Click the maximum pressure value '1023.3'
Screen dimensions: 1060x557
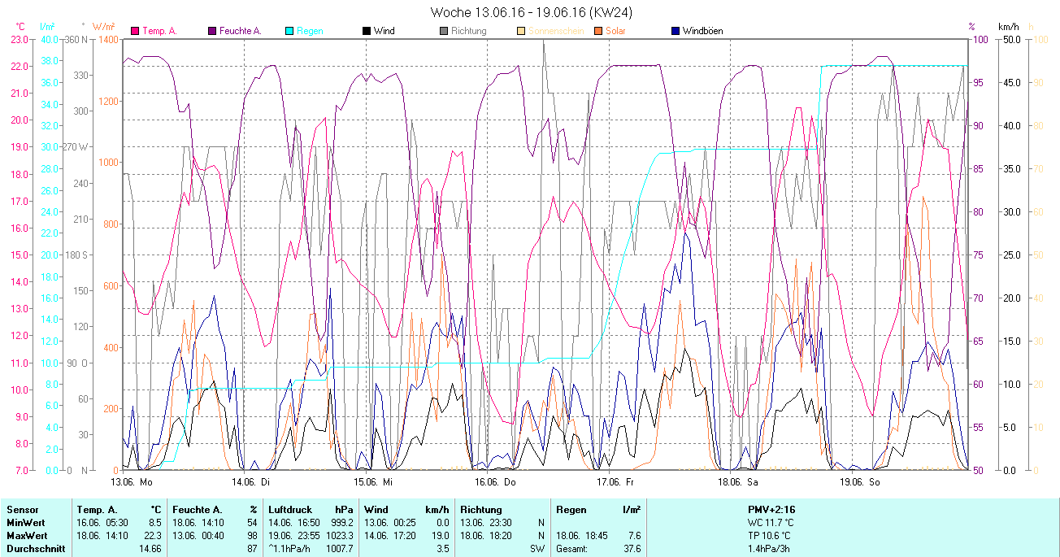coord(340,536)
